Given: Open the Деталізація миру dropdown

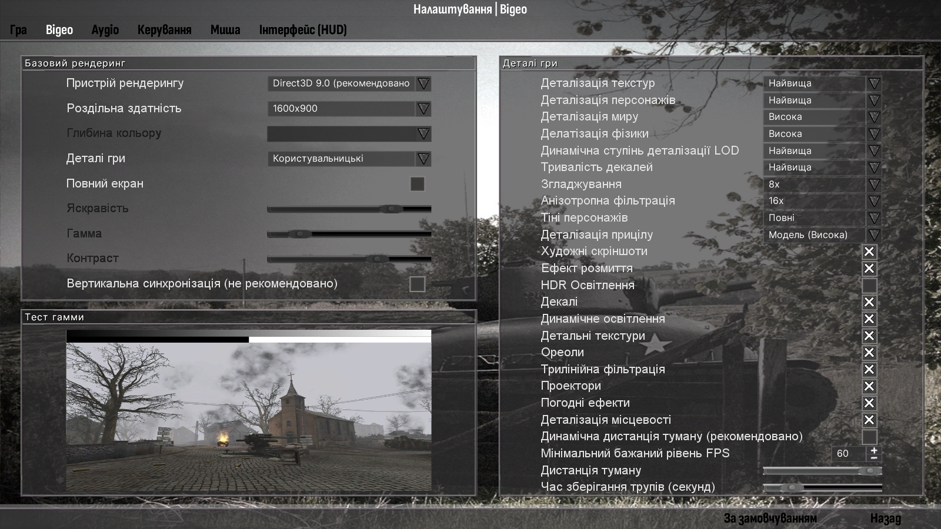Looking at the screenshot, I should point(823,117).
